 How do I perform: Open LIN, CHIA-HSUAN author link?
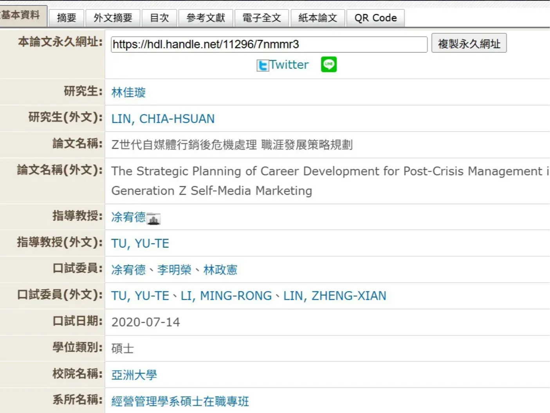click(x=163, y=119)
